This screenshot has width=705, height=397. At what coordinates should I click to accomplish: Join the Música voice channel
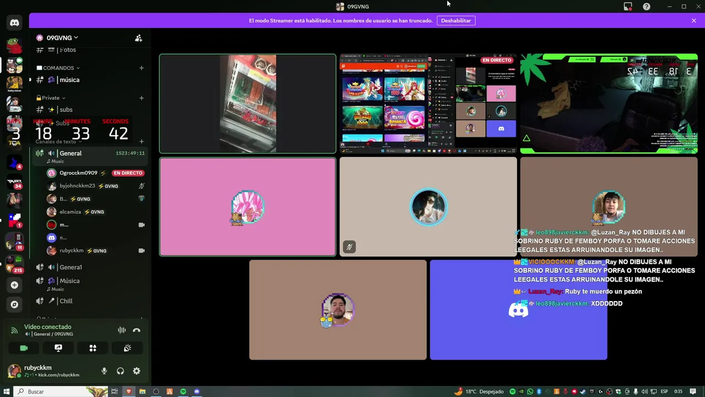click(90, 284)
